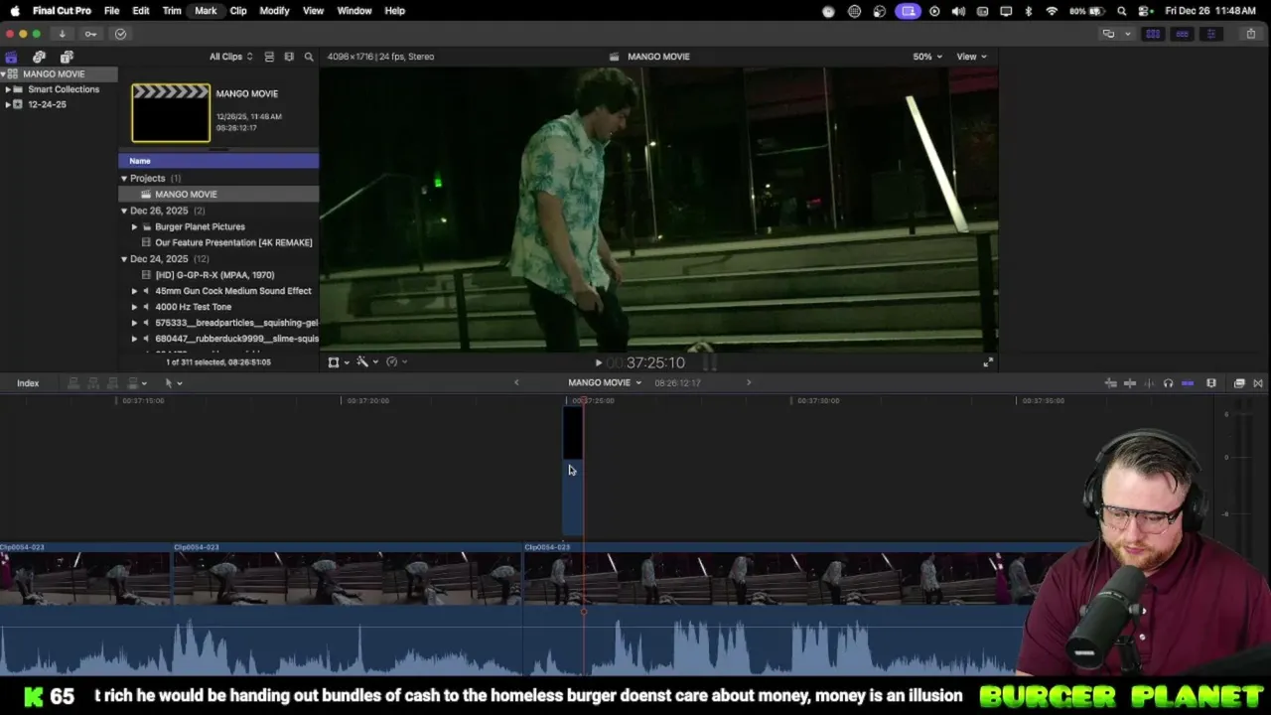Toggle timeline snapping

(1188, 383)
